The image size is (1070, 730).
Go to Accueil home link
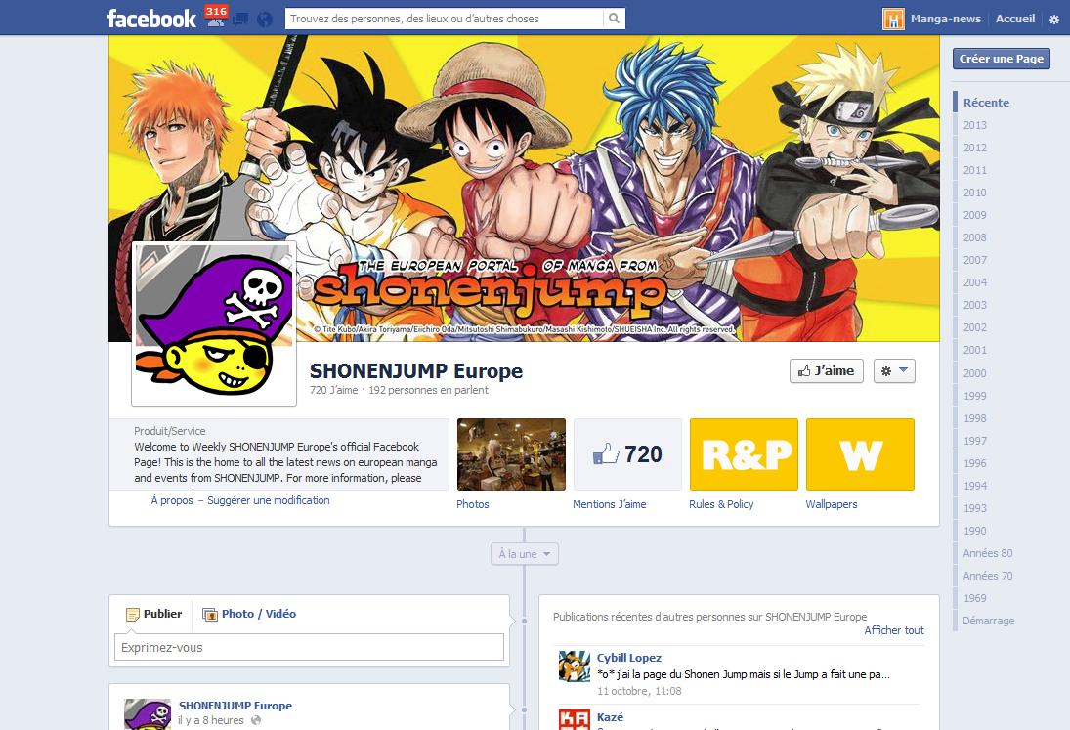click(x=1014, y=19)
